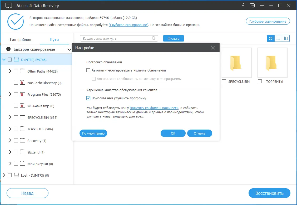Click the scan complete checkmark circle icon
Screen dimensions: 297x205
16,21
